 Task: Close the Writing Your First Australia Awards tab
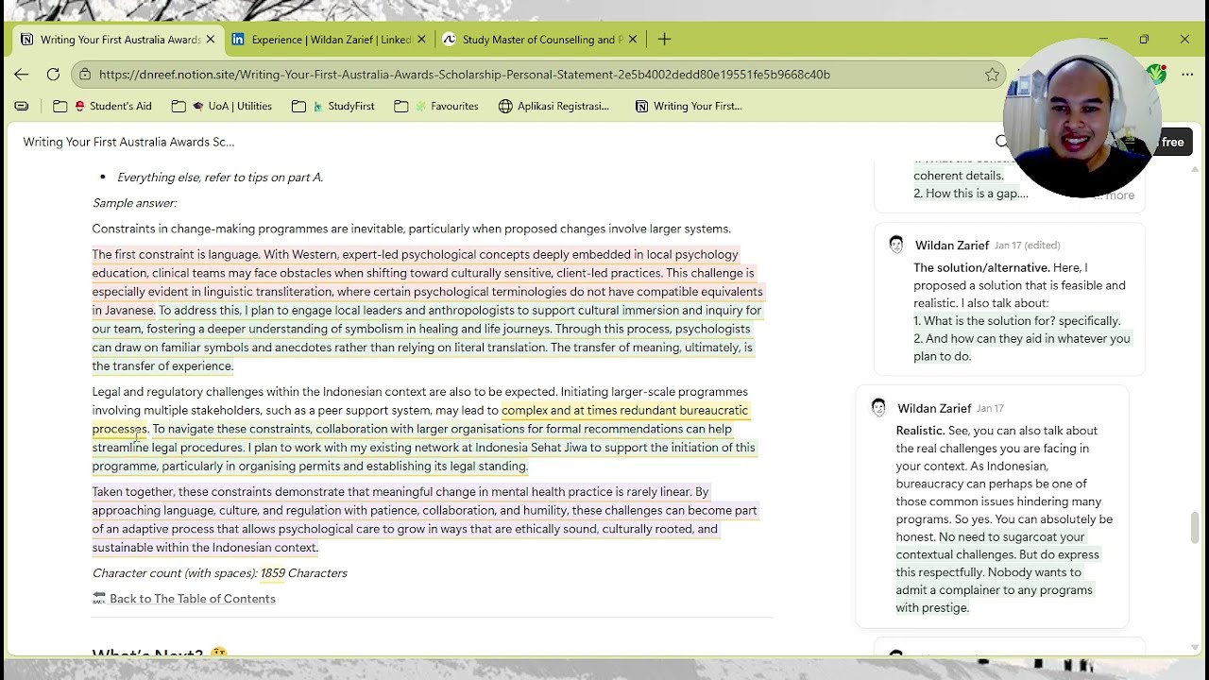pyautogui.click(x=210, y=40)
